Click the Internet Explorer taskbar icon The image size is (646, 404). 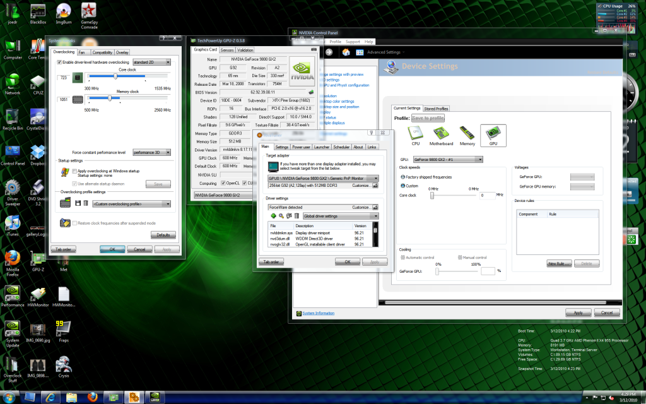point(50,397)
